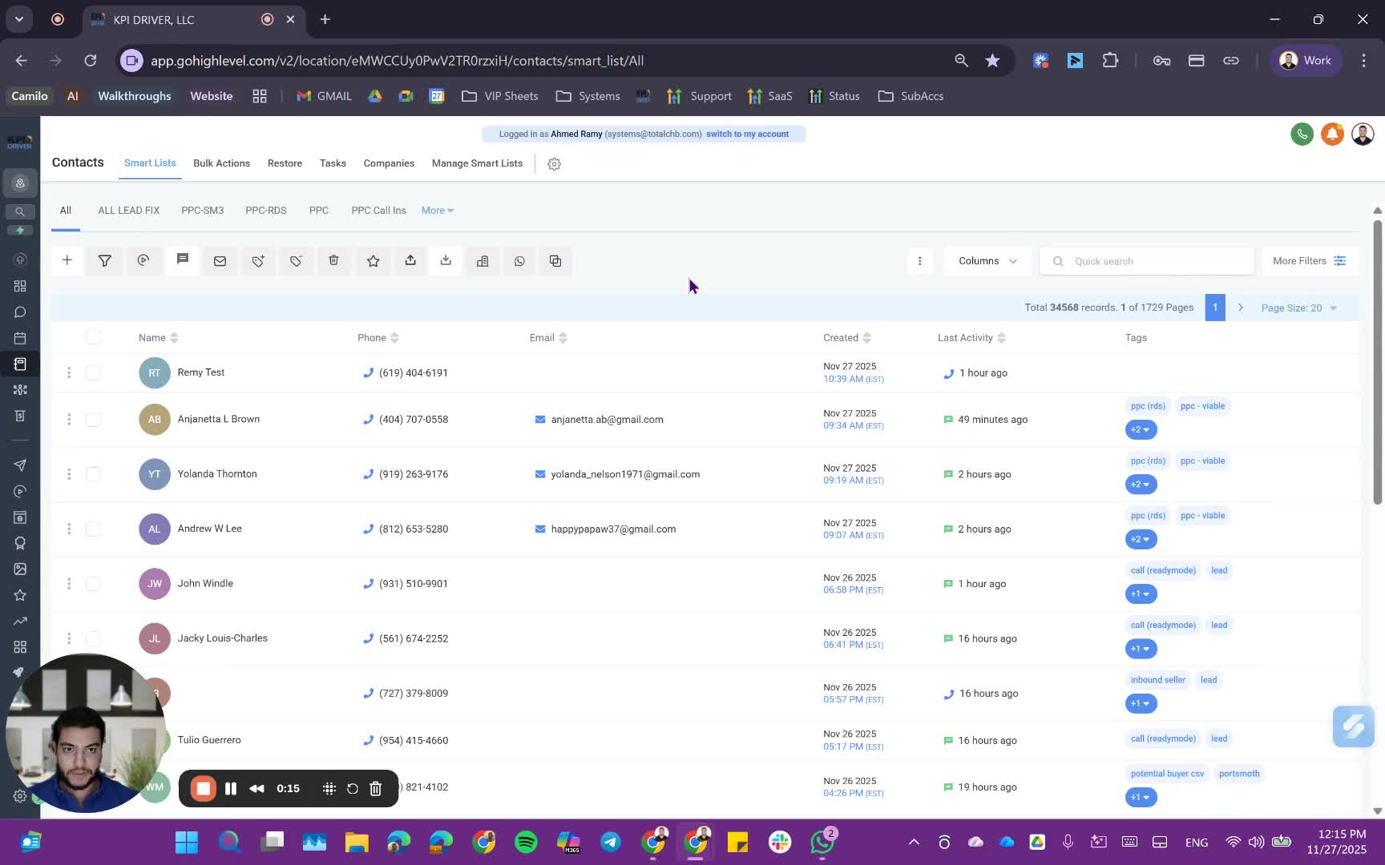The height and width of the screenshot is (865, 1385).
Task: Switch to the Bulk Actions tab
Action: (221, 163)
